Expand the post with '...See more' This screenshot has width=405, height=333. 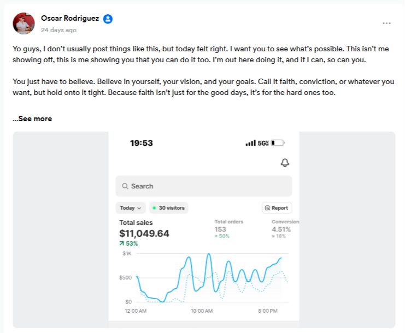[32, 118]
